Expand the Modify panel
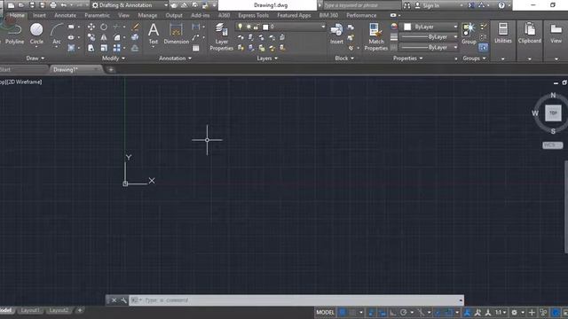568x319 pixels. click(114, 58)
